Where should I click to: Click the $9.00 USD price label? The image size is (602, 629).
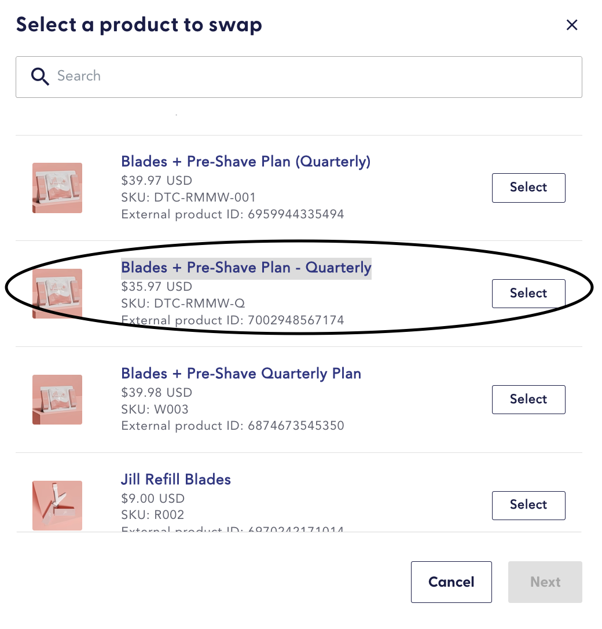coord(153,498)
